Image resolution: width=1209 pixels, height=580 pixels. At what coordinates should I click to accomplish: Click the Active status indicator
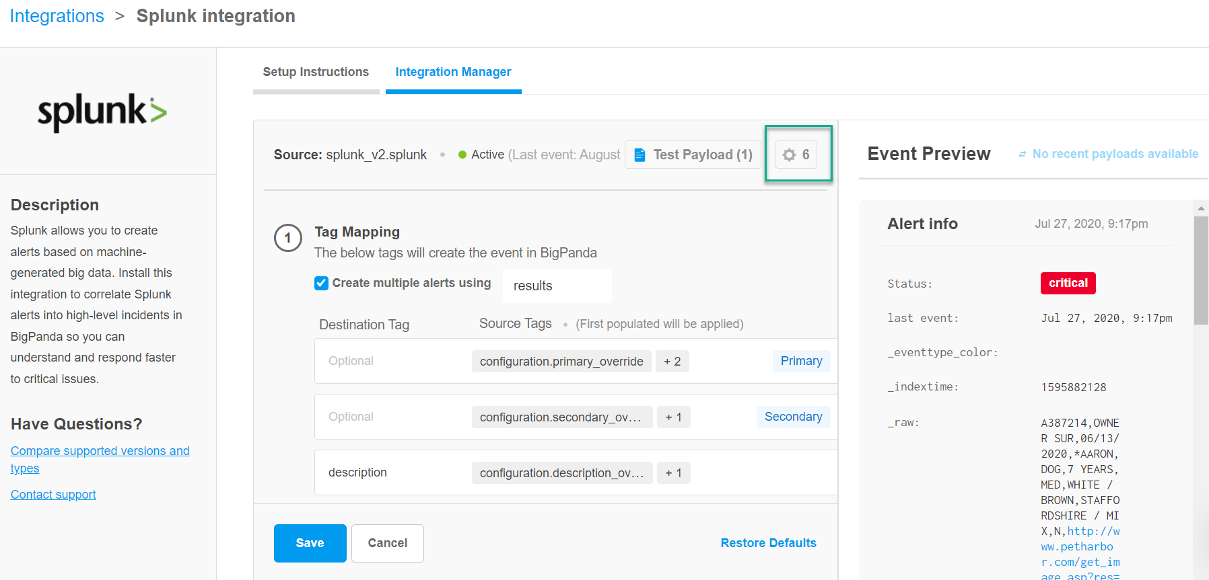481,155
